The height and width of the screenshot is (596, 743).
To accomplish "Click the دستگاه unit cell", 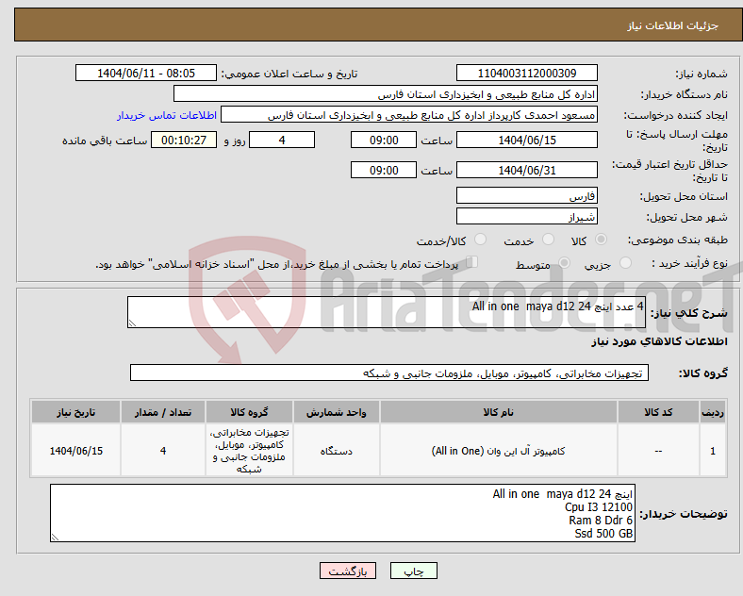I will pyautogui.click(x=336, y=451).
